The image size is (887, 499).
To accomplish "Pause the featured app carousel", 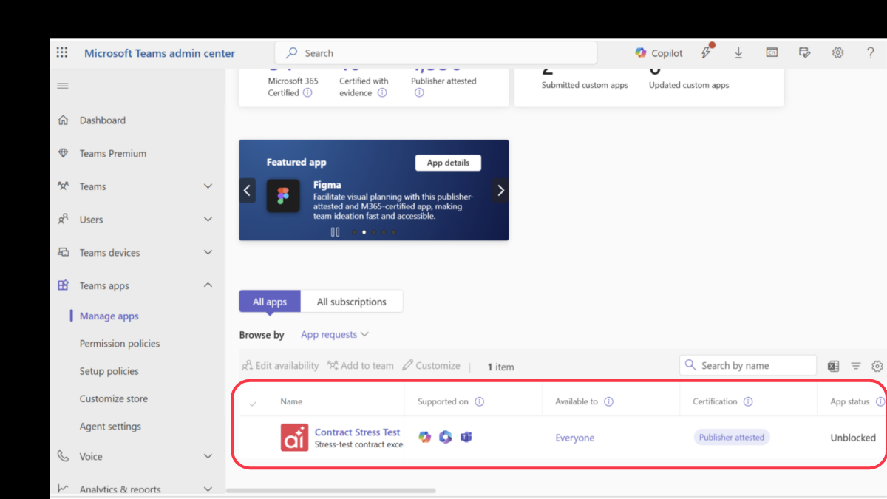I will (x=335, y=232).
